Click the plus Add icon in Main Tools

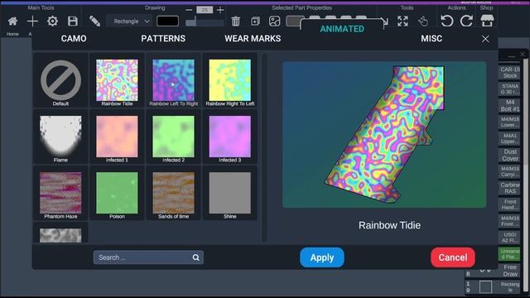(x=32, y=22)
